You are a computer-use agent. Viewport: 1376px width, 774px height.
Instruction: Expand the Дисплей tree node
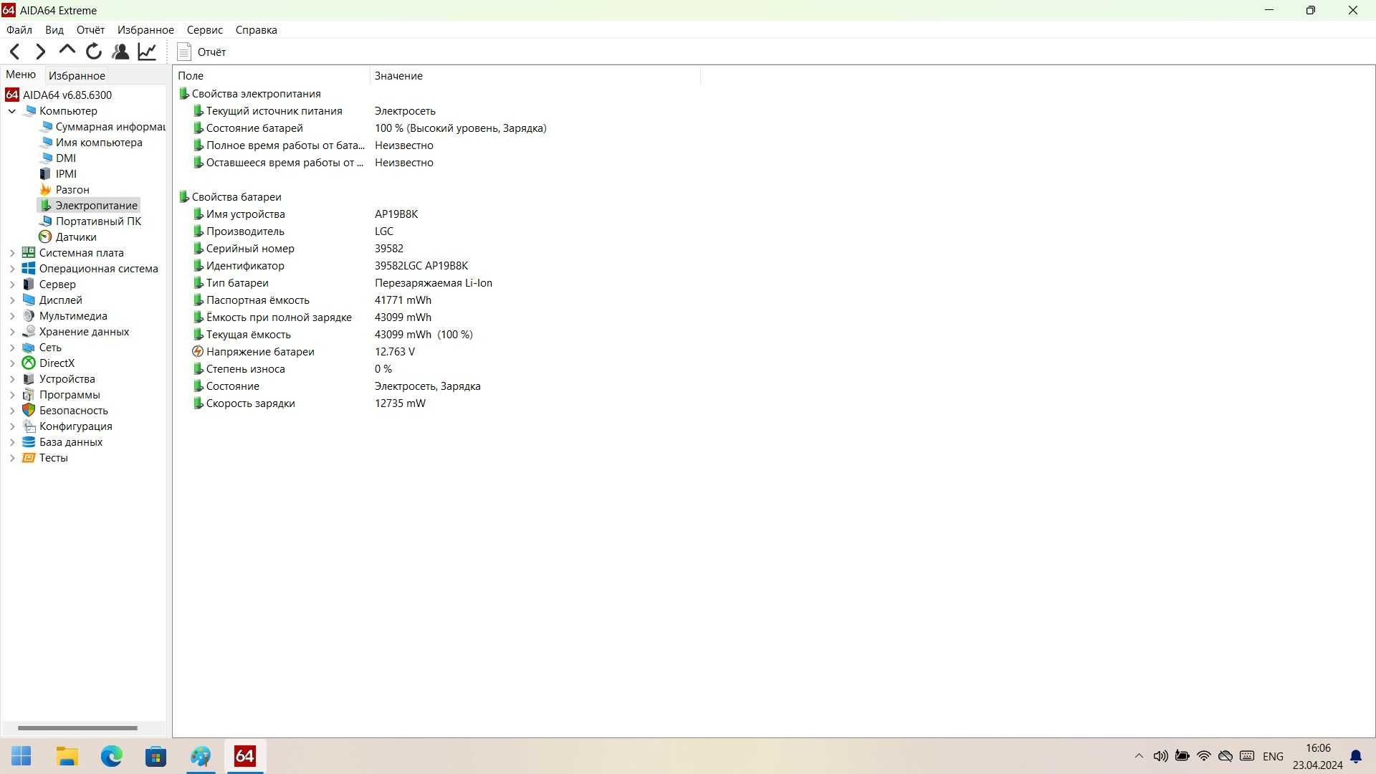point(12,300)
